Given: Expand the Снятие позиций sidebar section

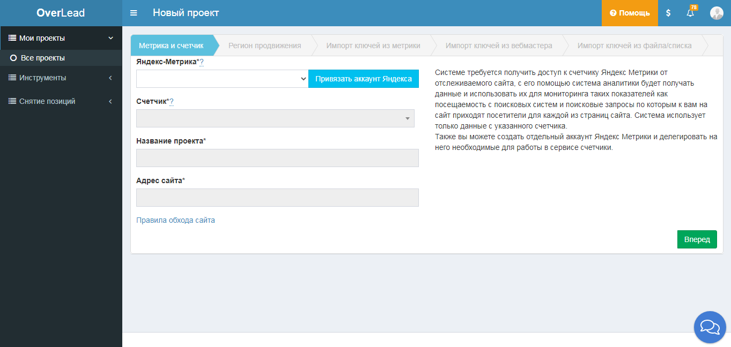Looking at the screenshot, I should [61, 101].
